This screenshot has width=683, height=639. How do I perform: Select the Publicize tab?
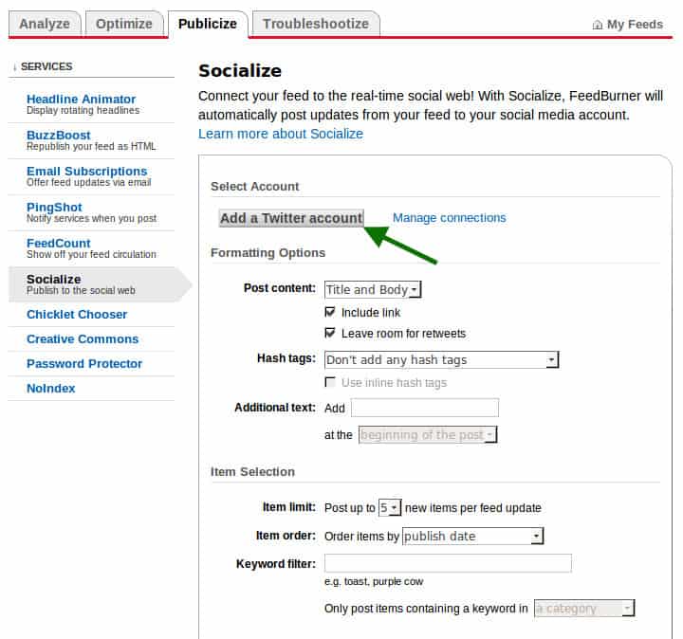[208, 24]
